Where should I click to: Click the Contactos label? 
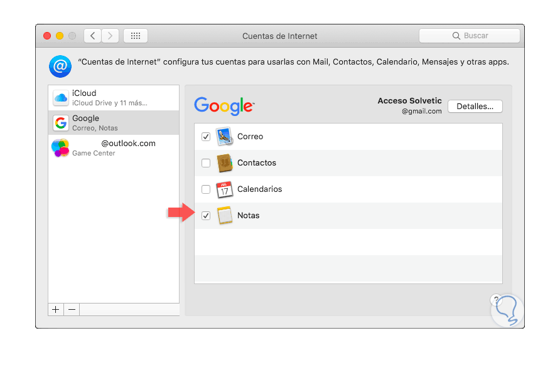point(256,162)
